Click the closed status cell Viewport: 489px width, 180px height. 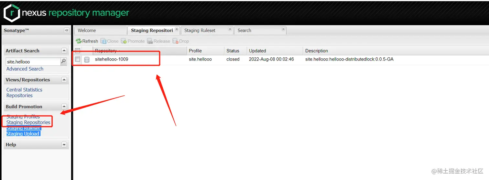pos(233,59)
